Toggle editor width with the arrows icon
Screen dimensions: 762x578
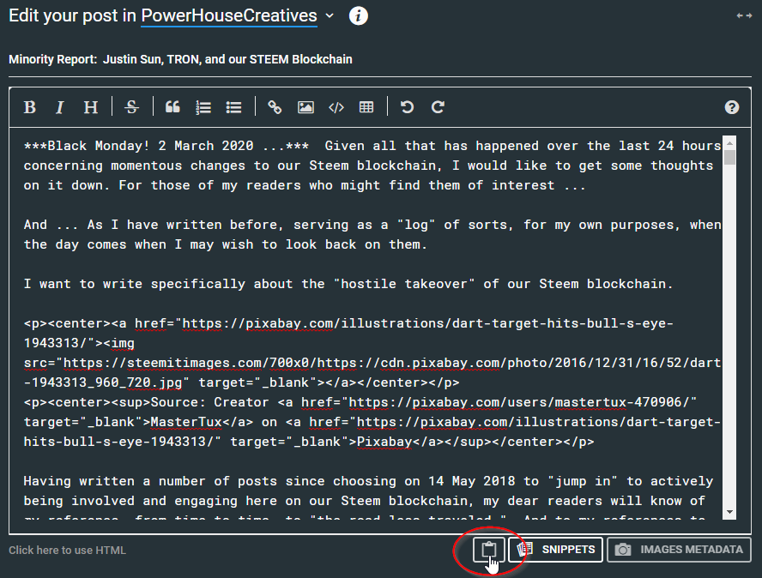(x=744, y=15)
